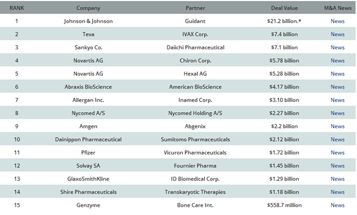Click the RANK column header

click(x=16, y=8)
